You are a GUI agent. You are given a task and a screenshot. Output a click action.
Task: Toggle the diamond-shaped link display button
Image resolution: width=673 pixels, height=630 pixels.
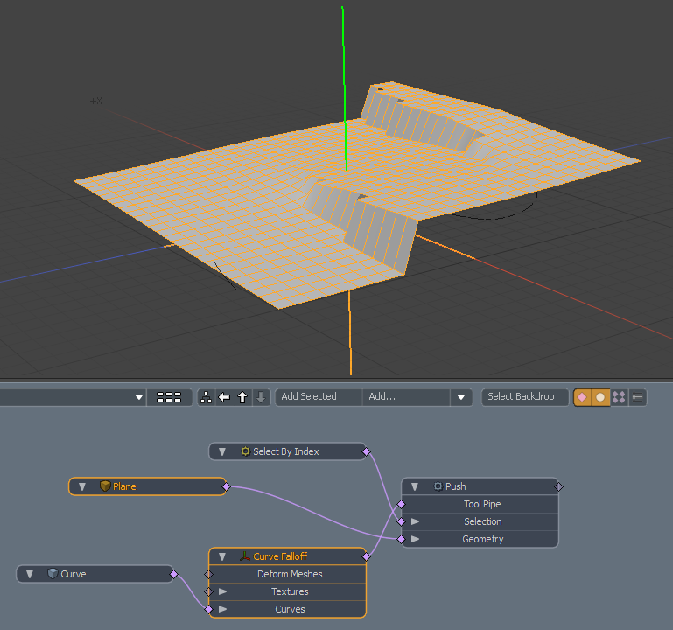[x=582, y=397]
